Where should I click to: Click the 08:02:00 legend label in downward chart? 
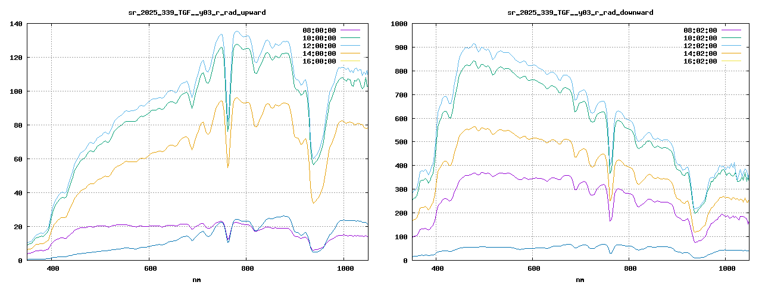click(x=700, y=30)
